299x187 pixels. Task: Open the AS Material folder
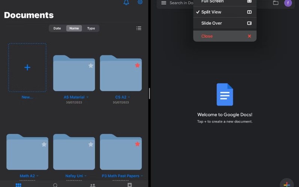coord(74,73)
